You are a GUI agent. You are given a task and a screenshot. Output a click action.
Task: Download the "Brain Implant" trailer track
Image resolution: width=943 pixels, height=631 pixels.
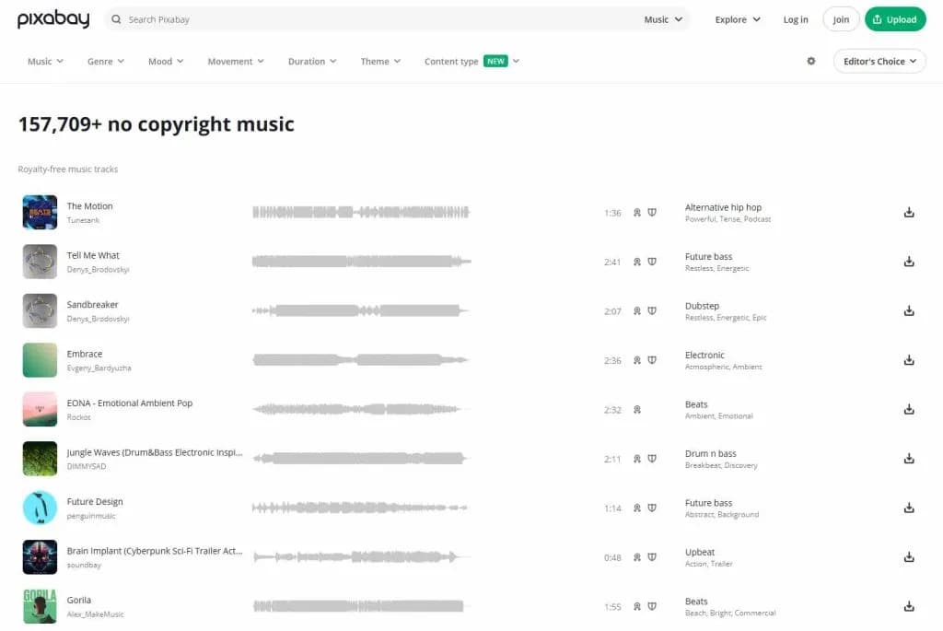tap(909, 556)
